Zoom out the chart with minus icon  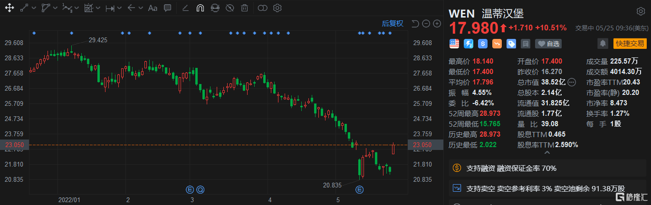[426, 24]
